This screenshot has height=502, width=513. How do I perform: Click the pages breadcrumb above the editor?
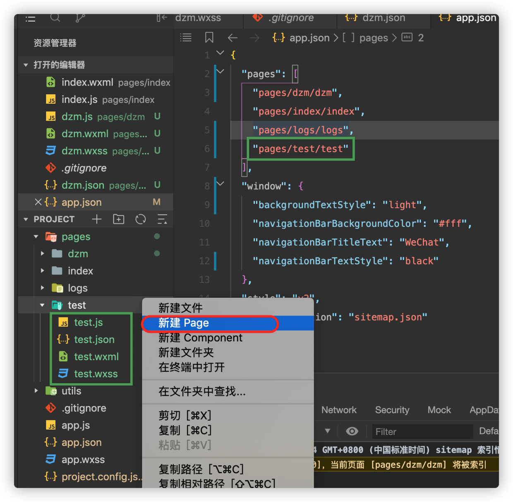(x=373, y=38)
